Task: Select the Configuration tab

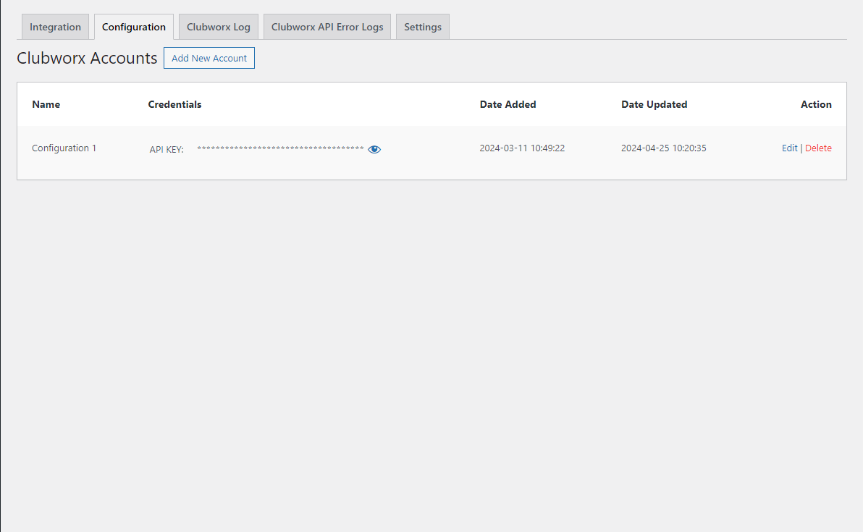Action: (x=134, y=27)
